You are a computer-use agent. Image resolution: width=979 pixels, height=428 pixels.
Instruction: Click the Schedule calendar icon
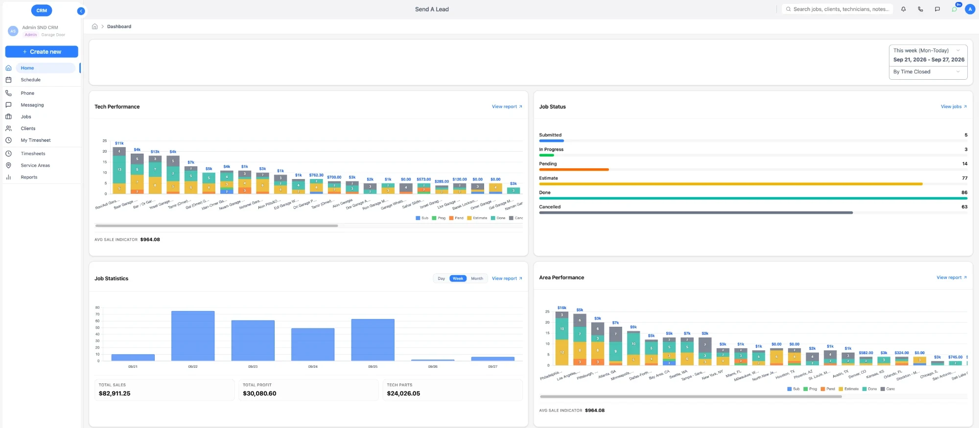8,80
